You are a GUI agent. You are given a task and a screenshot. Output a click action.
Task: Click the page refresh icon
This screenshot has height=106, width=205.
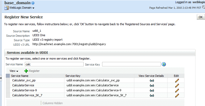(203, 8)
